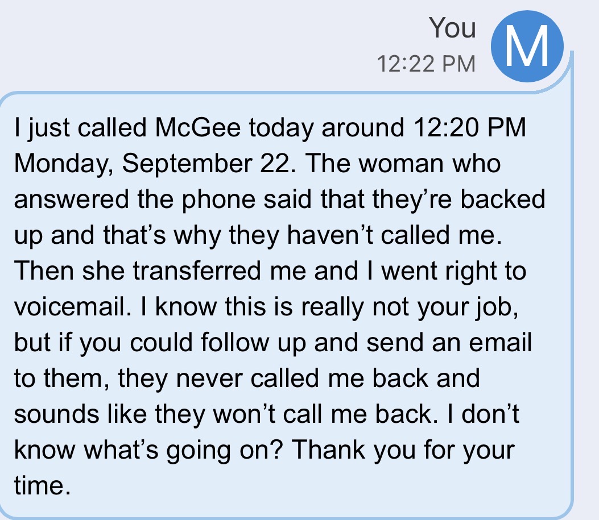This screenshot has width=599, height=520.
Task: Click the word transferred in the message
Action: pos(197,271)
